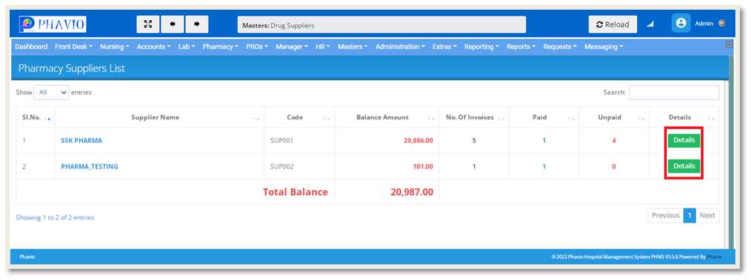Image resolution: width=751 pixels, height=280 pixels.
Task: Click balance amount 20,886.00
Action: pyautogui.click(x=418, y=141)
